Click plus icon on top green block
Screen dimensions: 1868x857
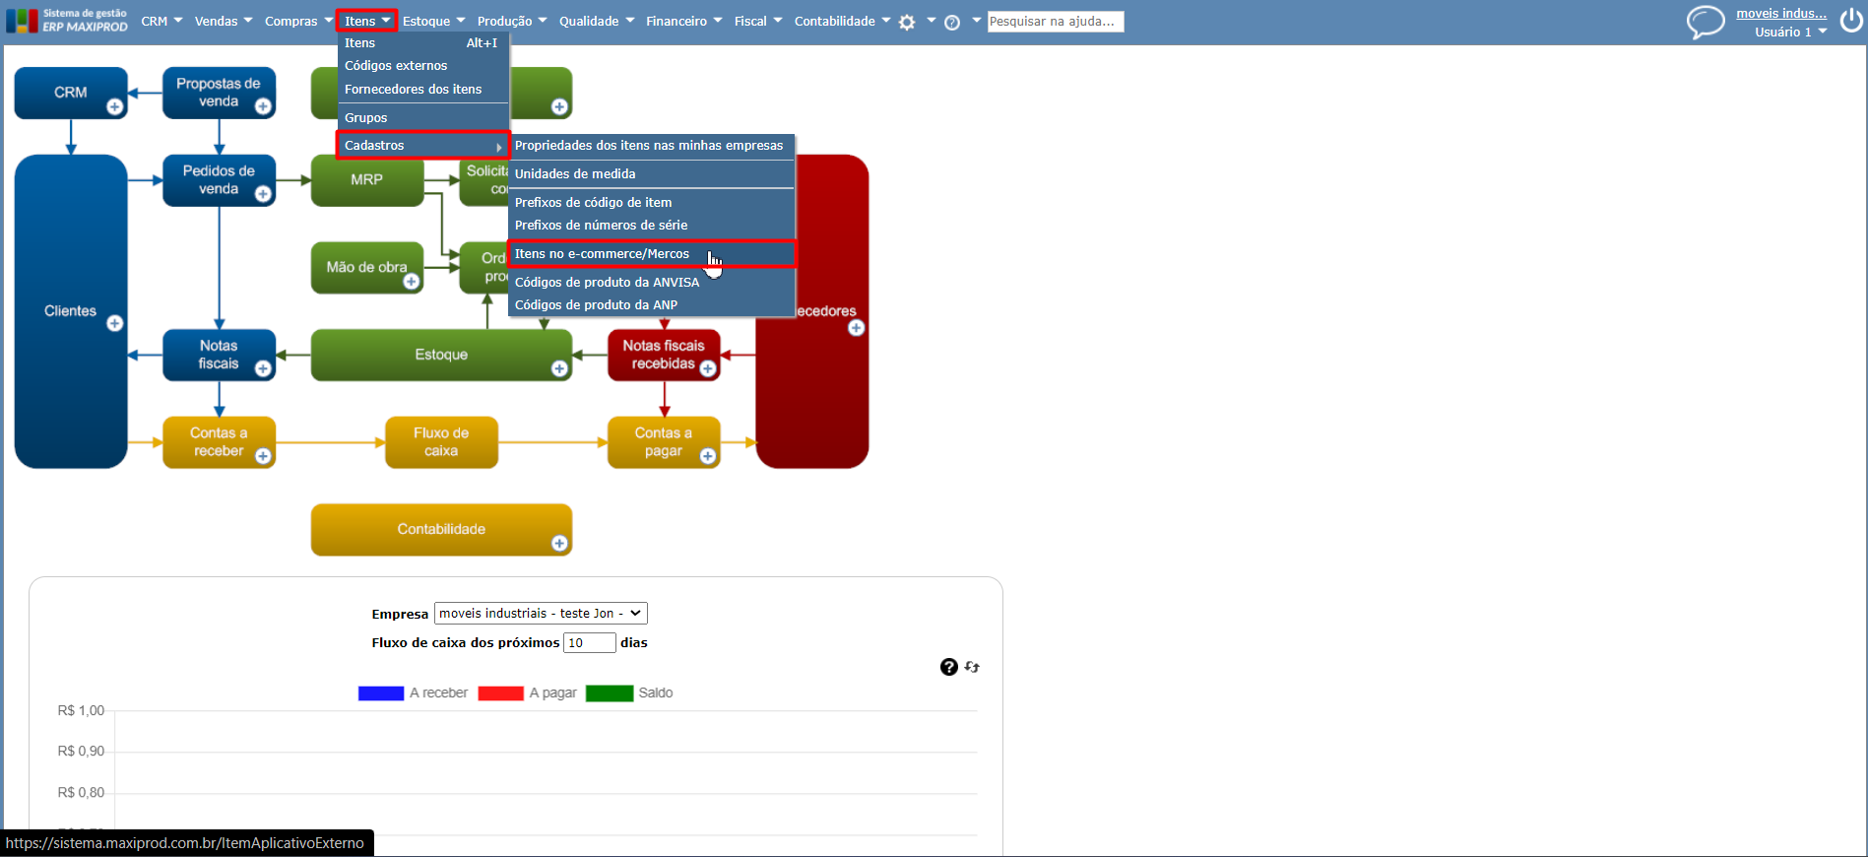(559, 106)
